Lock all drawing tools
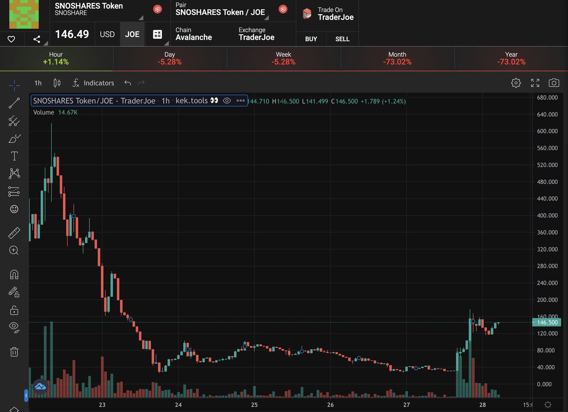This screenshot has height=412, width=568. pos(14,310)
